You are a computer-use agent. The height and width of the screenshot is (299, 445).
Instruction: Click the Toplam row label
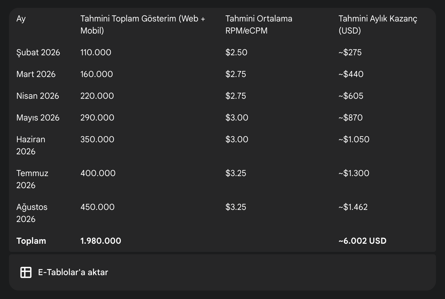point(31,241)
